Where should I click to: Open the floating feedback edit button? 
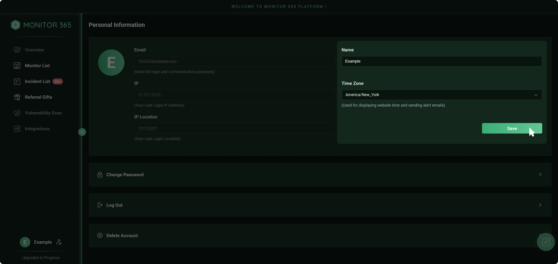tap(546, 242)
